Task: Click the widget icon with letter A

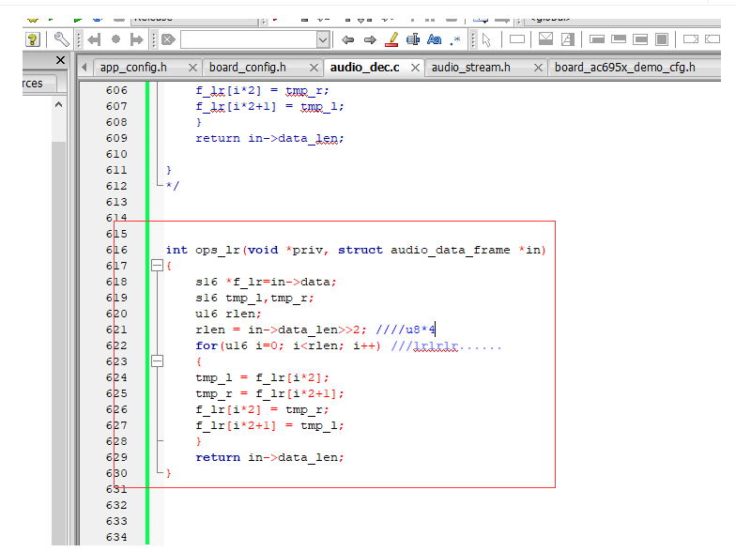Action: (568, 39)
